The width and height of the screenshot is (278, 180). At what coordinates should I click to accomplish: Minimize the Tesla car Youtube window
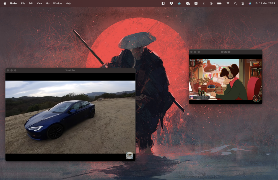12,70
